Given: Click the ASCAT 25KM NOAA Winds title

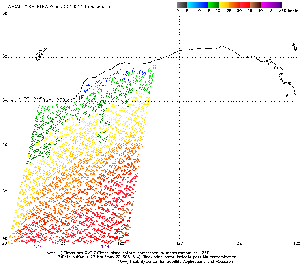Looking at the screenshot, I should pos(60,7).
